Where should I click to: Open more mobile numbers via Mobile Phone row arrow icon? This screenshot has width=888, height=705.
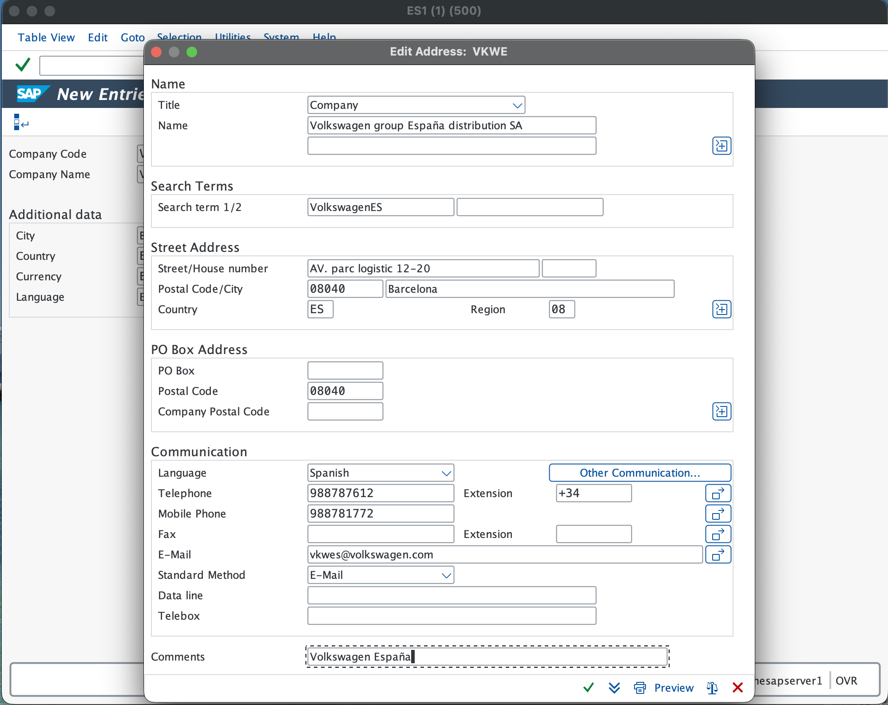coord(718,514)
